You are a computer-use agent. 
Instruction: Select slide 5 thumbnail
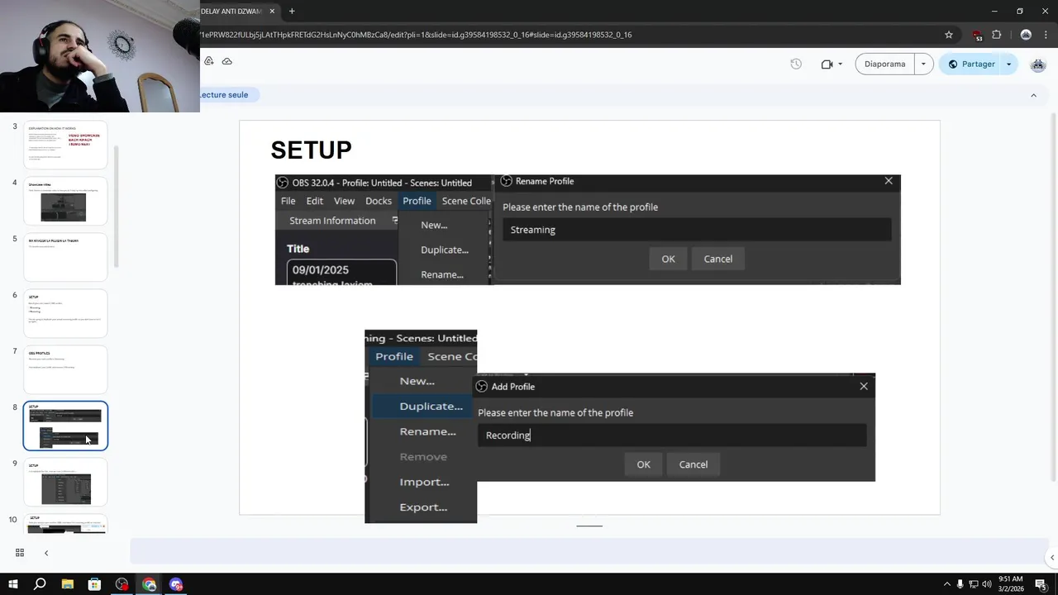(x=65, y=257)
